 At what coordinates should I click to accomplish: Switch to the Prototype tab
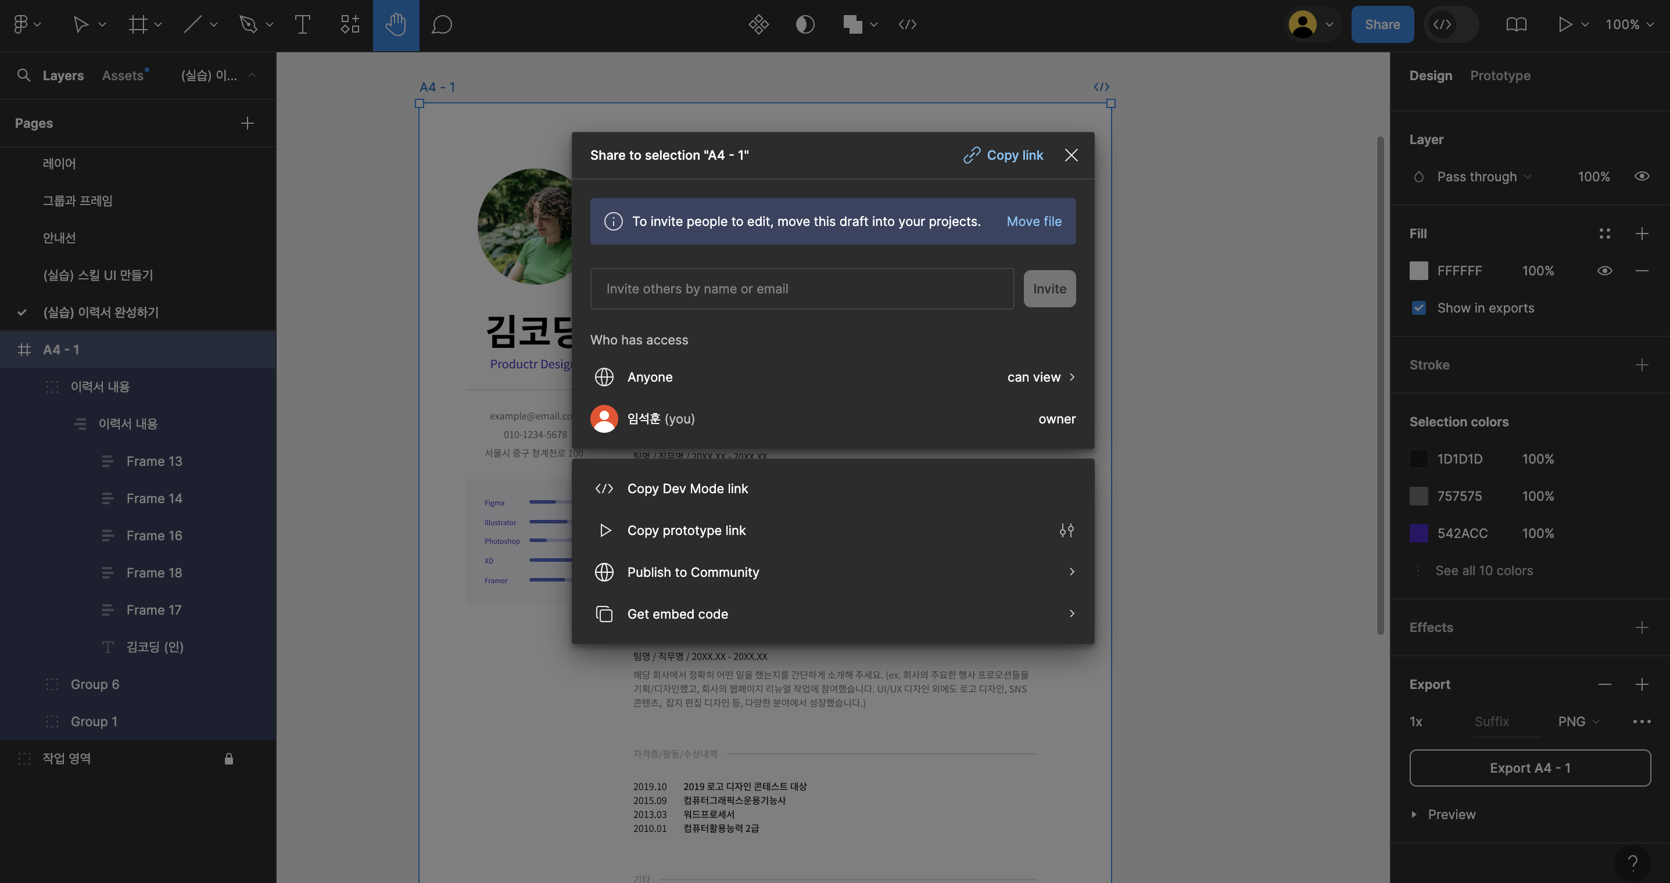pos(1500,76)
